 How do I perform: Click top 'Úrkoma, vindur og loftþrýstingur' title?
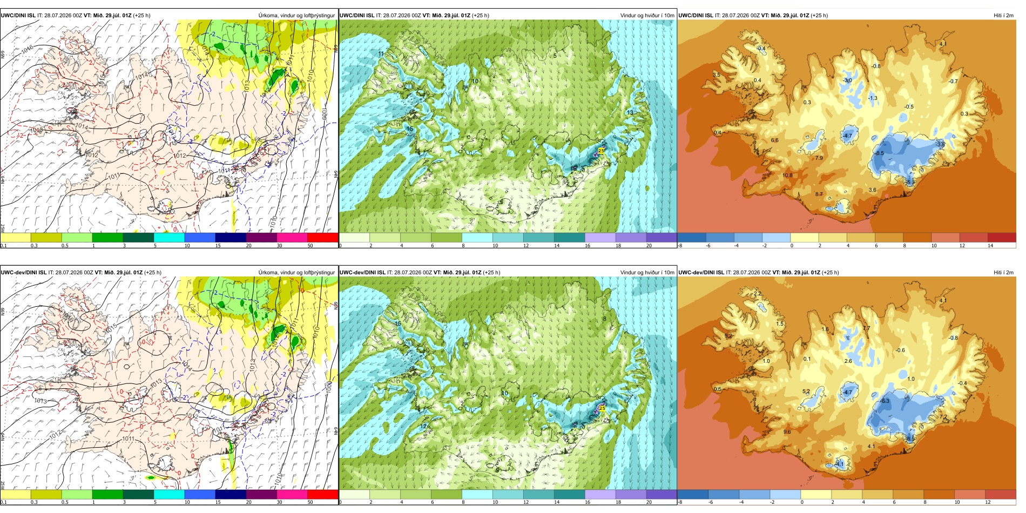(x=296, y=15)
